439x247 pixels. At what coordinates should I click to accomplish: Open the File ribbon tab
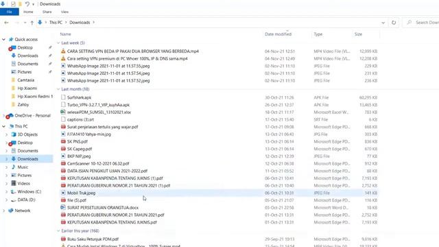[9, 12]
